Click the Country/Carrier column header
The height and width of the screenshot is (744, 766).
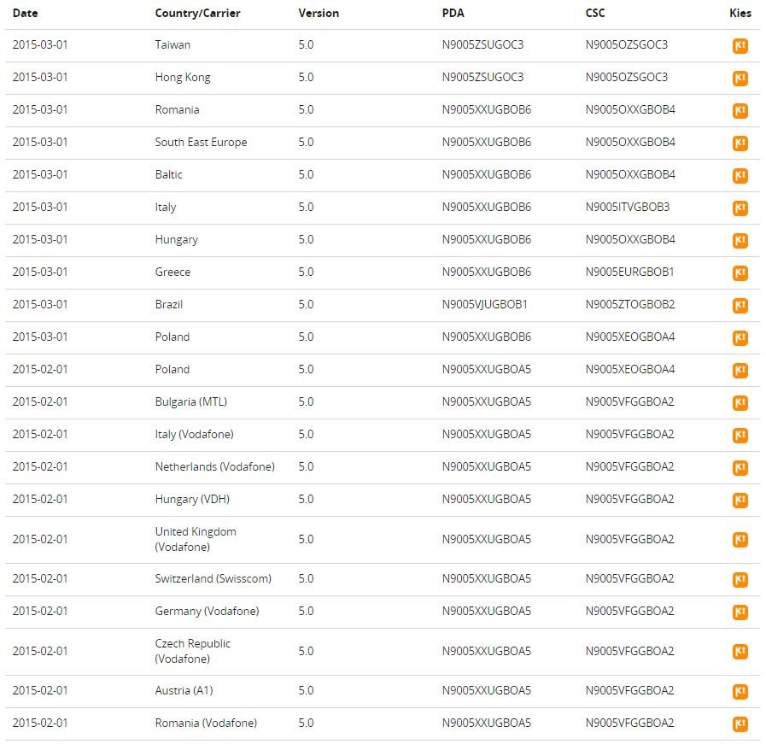coord(197,13)
